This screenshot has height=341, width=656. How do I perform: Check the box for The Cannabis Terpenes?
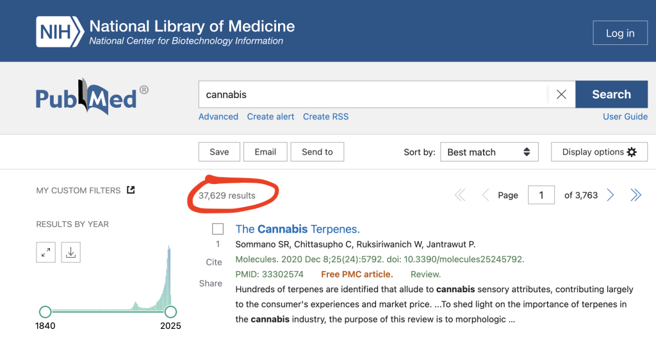coord(218,229)
